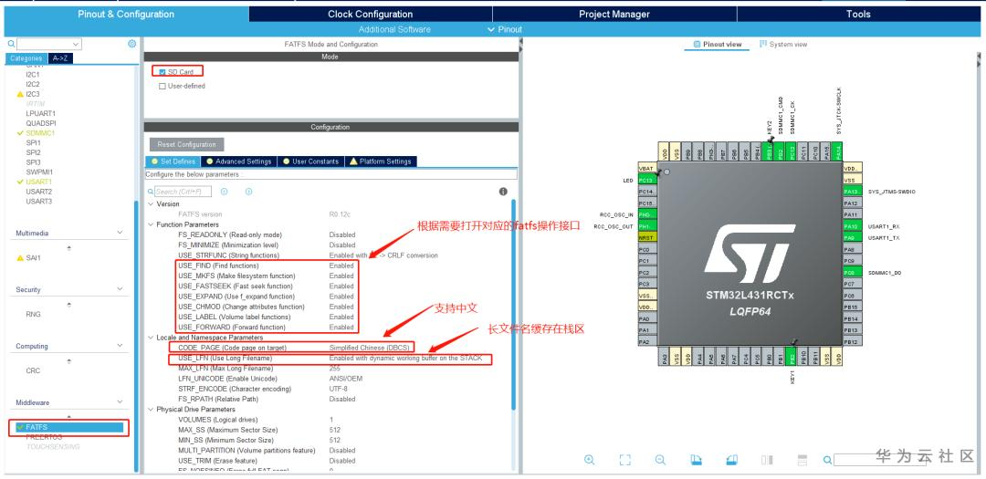This screenshot has height=479, width=986.
Task: Zoom out on the chip pinout view
Action: click(660, 460)
